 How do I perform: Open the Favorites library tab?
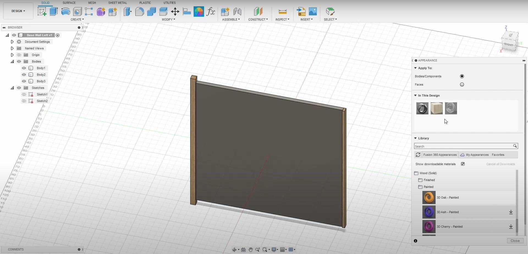tap(498, 155)
